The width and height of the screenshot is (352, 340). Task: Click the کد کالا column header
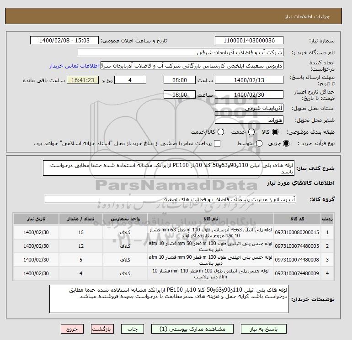(297, 219)
